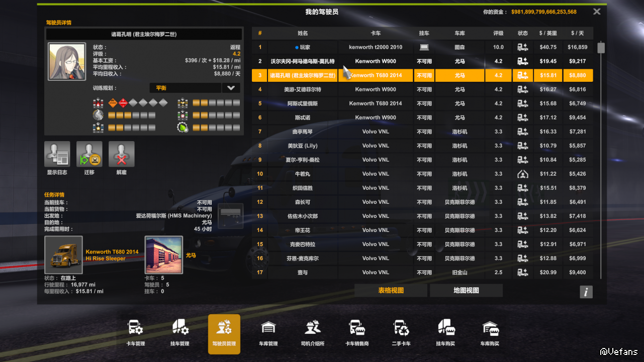
Task: Switch to 表格视图 table view
Action: point(391,290)
